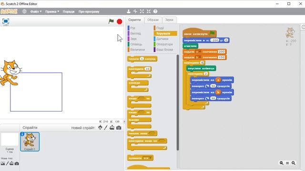The width and height of the screenshot is (305, 171).
Task: Click the repeat 10 input in palette
Action: (x=147, y=69)
